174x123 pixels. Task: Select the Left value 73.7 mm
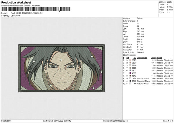(140, 29)
